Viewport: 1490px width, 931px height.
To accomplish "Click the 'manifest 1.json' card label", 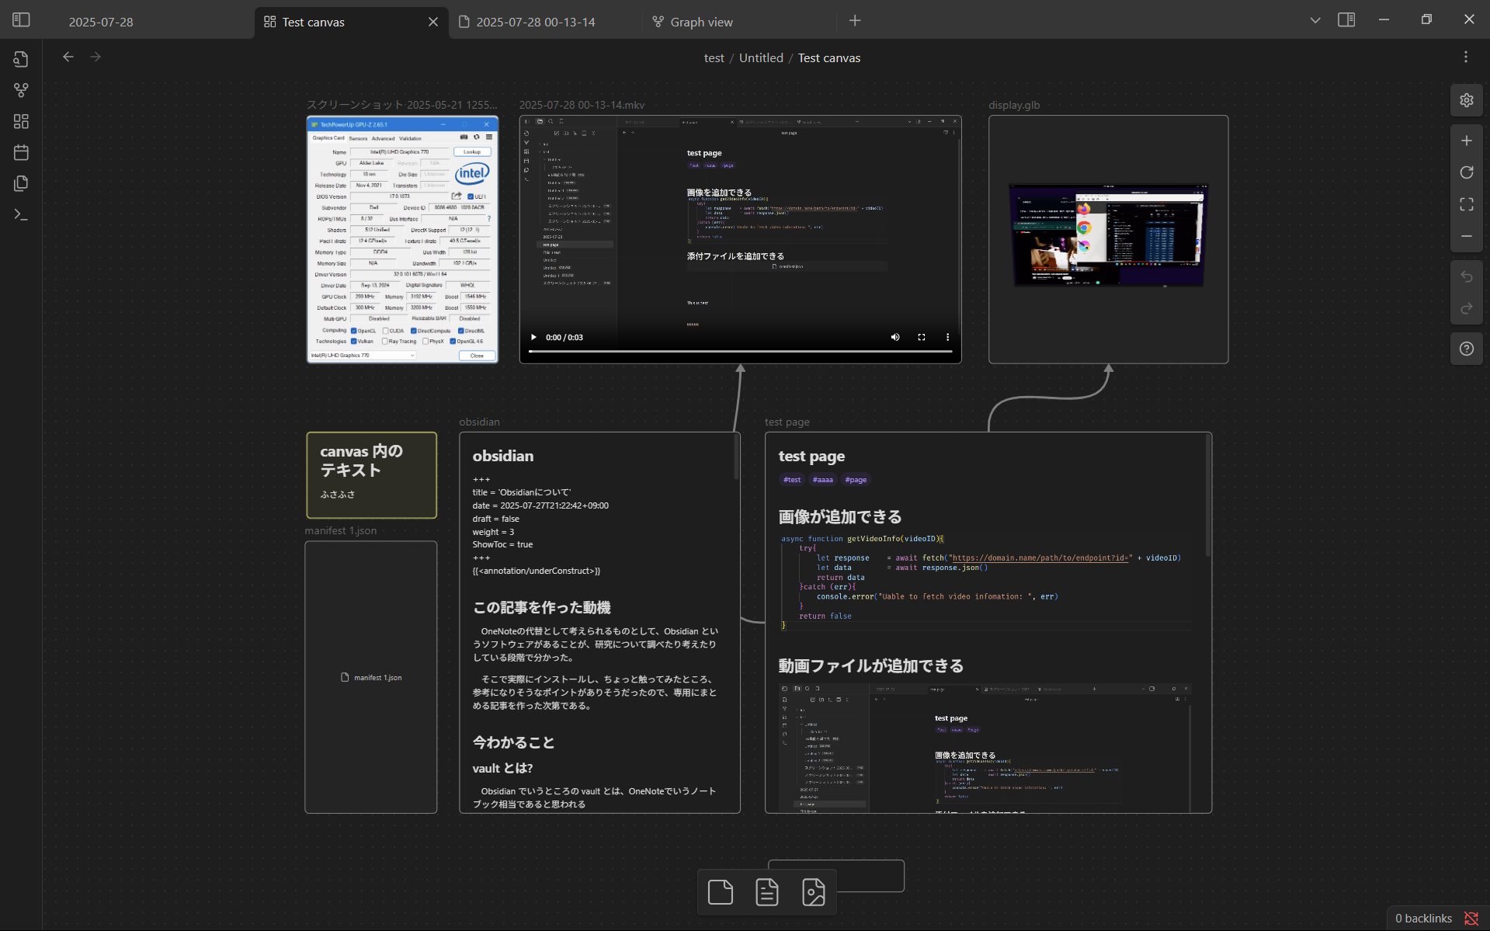I will pos(340,530).
